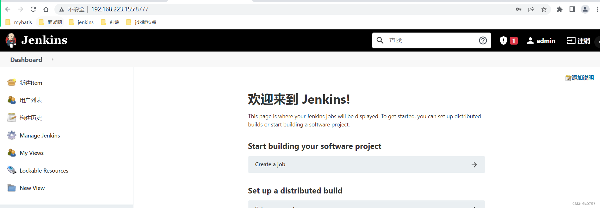The height and width of the screenshot is (208, 600).
Task: Click the search magnifier icon
Action: point(380,40)
